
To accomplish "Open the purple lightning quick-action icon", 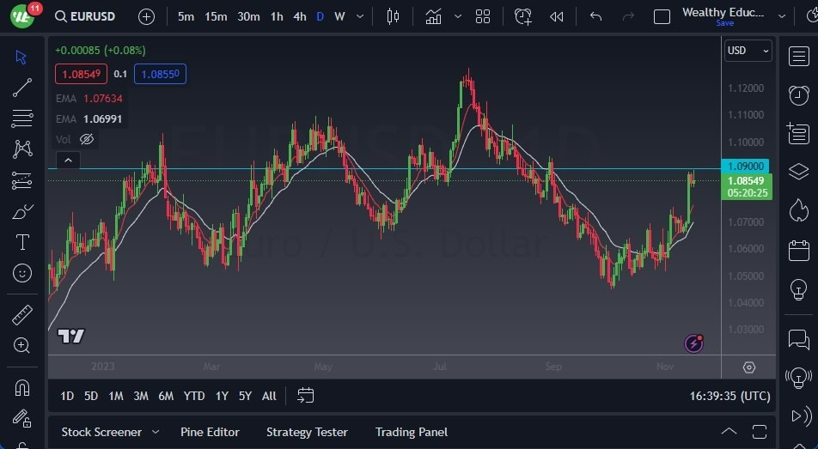I will point(694,343).
